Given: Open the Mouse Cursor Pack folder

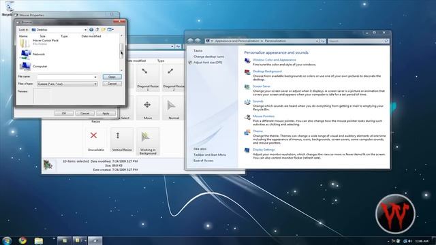Looking at the screenshot, I should (x=39, y=42).
